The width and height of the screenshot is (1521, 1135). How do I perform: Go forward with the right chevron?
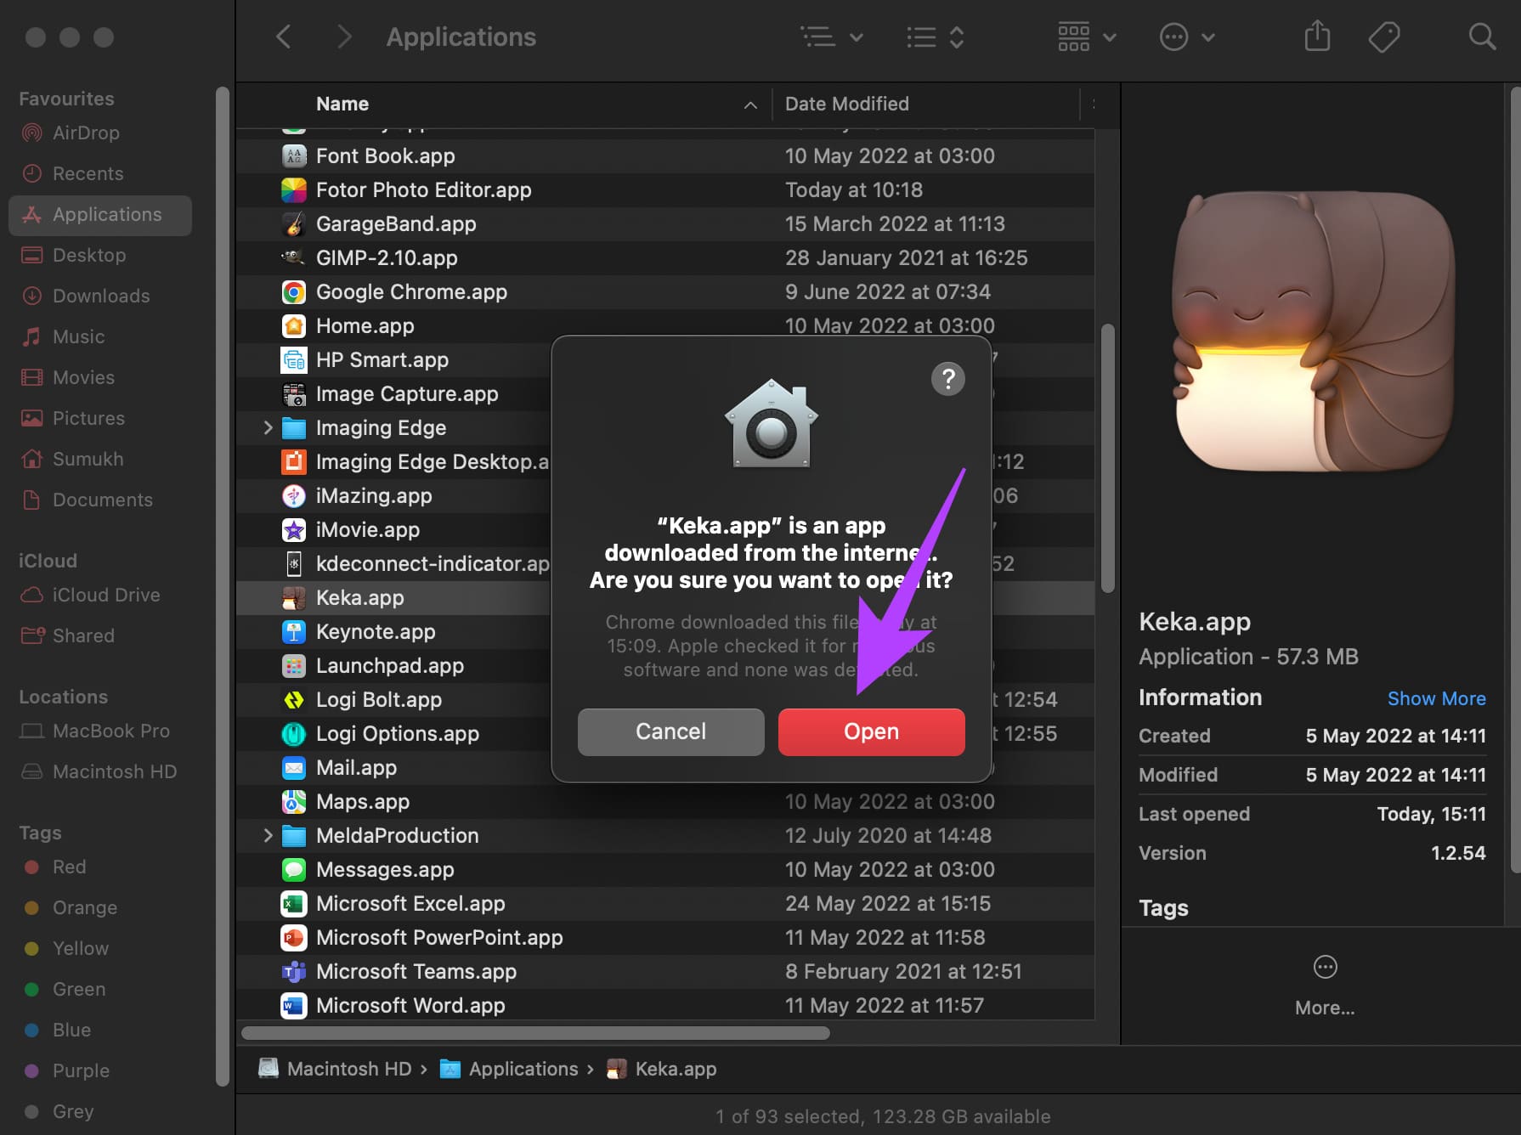pyautogui.click(x=343, y=37)
